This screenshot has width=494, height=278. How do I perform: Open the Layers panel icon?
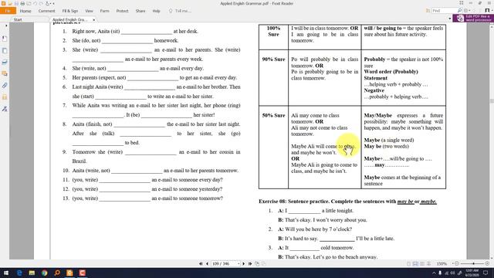tap(5, 62)
